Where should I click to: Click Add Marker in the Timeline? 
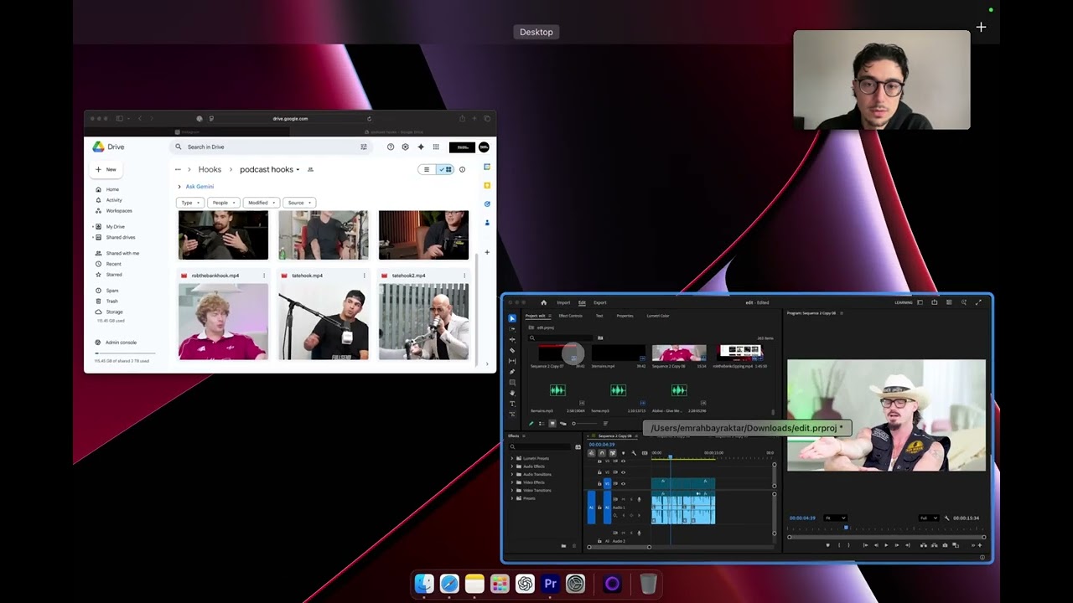(x=623, y=453)
